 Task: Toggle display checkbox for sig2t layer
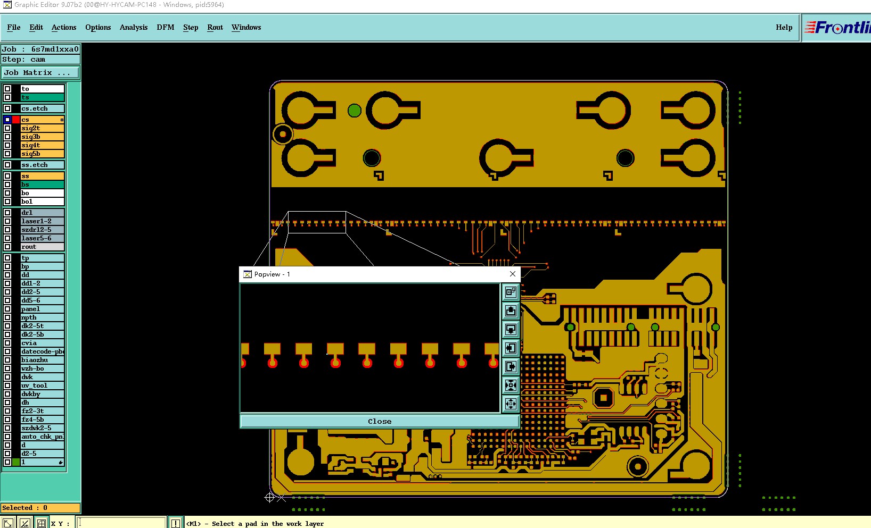tap(7, 128)
